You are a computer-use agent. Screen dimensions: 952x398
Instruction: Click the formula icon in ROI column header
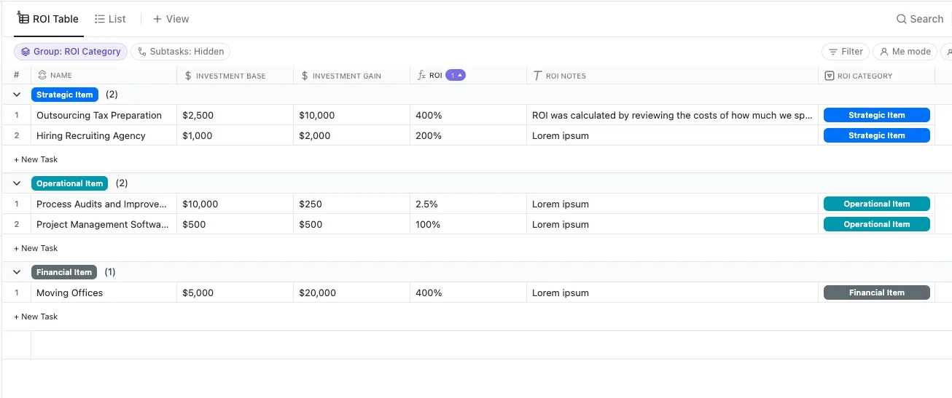pos(421,75)
